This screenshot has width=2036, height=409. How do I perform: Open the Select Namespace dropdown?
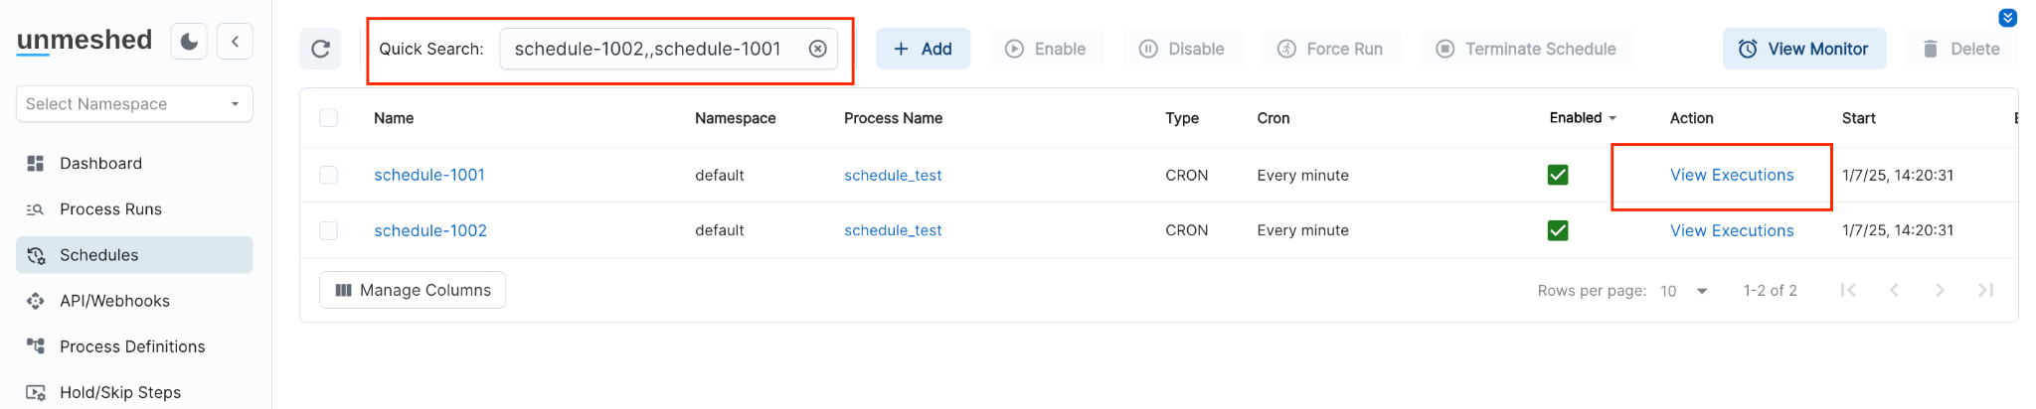134,104
